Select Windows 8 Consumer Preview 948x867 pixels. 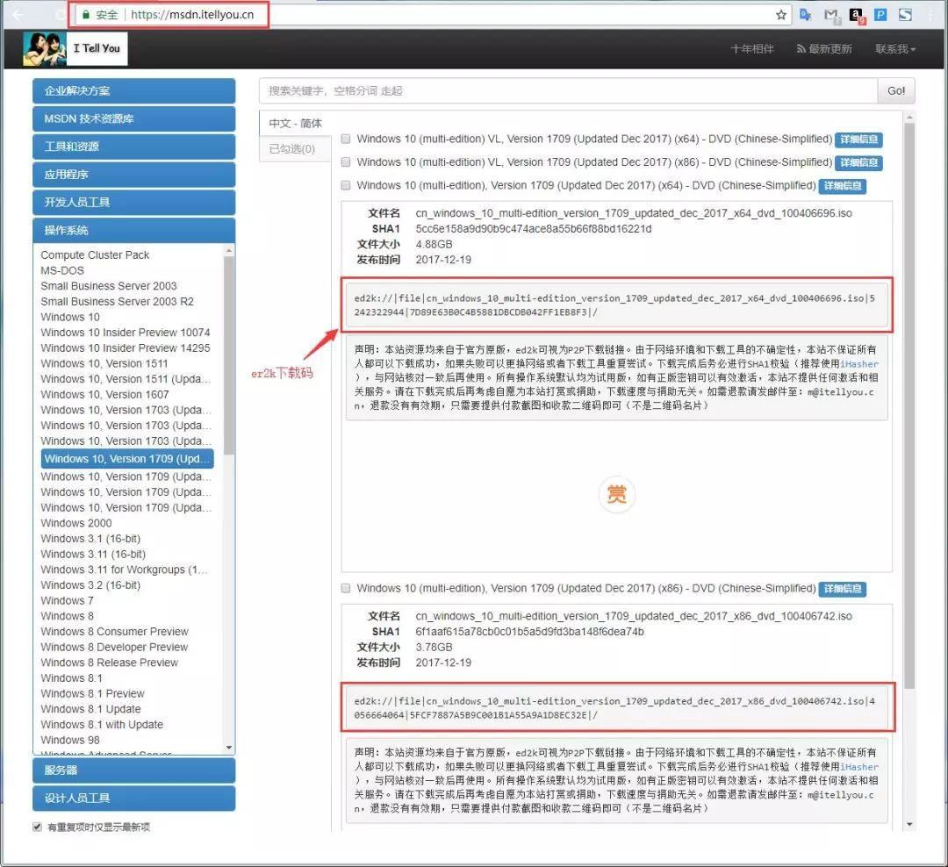tap(114, 631)
